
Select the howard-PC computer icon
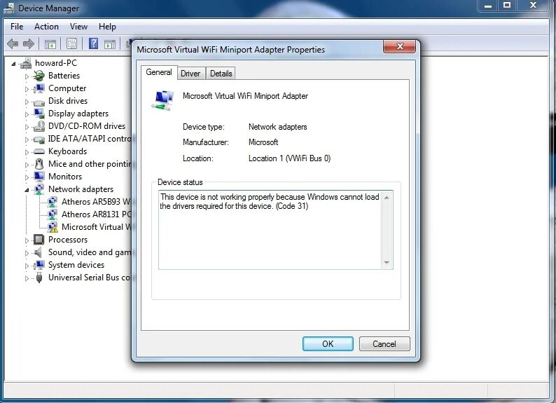pos(26,64)
